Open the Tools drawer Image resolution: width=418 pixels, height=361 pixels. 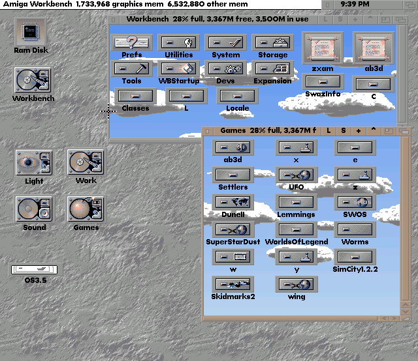131,68
